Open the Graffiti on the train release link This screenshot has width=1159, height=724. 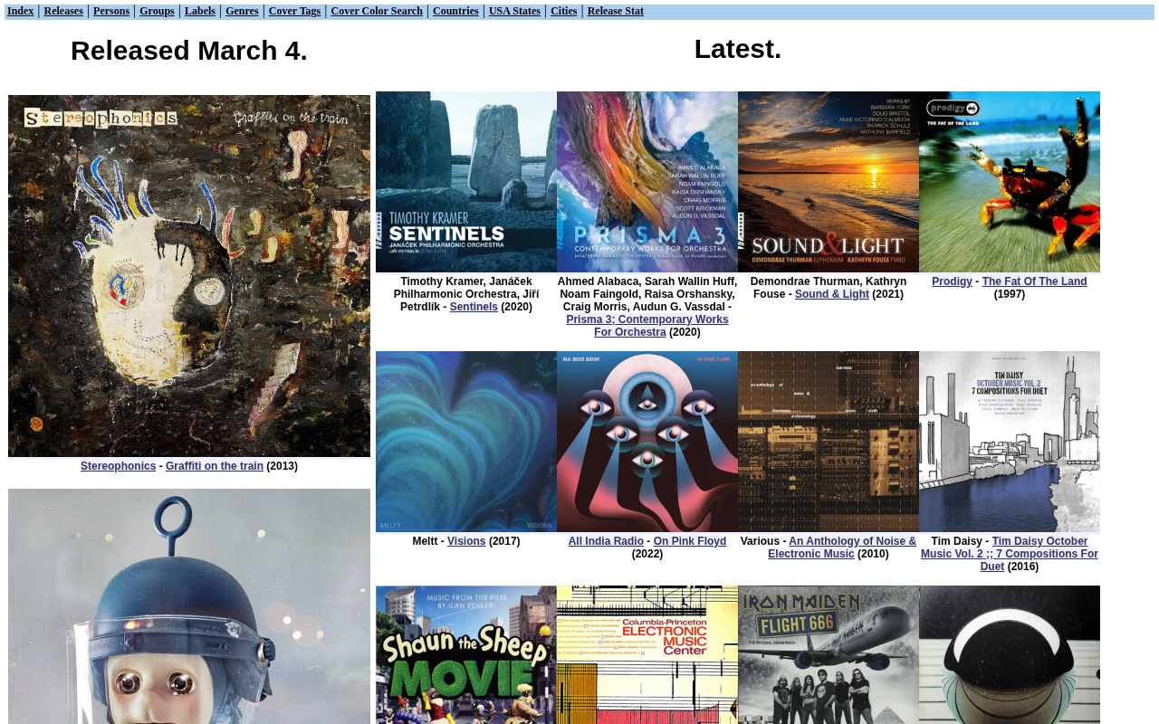point(215,466)
